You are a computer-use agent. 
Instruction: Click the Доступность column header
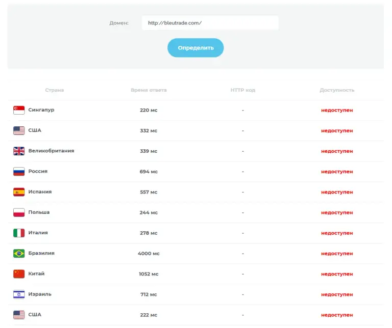tap(337, 90)
